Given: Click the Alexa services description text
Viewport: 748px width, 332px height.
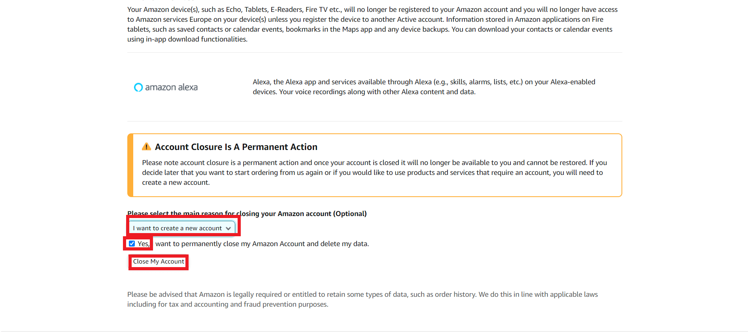Looking at the screenshot, I should pyautogui.click(x=423, y=87).
